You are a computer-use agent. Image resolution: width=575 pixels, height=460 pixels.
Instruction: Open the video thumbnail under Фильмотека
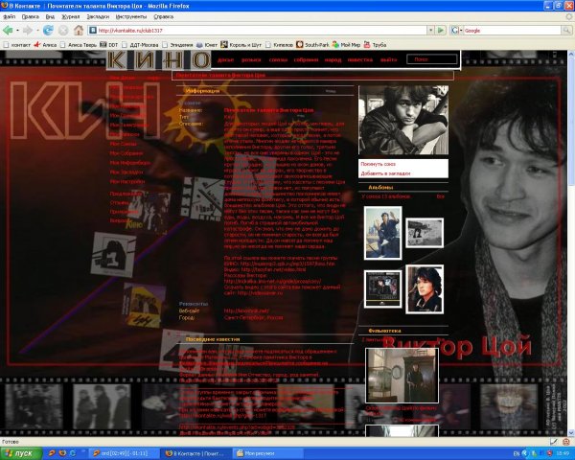click(x=402, y=376)
